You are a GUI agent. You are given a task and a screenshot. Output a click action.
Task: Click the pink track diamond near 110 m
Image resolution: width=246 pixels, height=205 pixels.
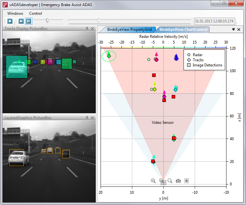coord(156,60)
